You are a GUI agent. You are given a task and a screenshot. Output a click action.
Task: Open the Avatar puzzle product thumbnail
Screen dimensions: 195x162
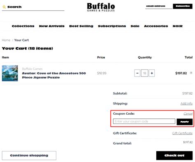click(10, 73)
